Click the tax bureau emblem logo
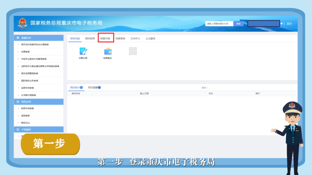 point(22,24)
